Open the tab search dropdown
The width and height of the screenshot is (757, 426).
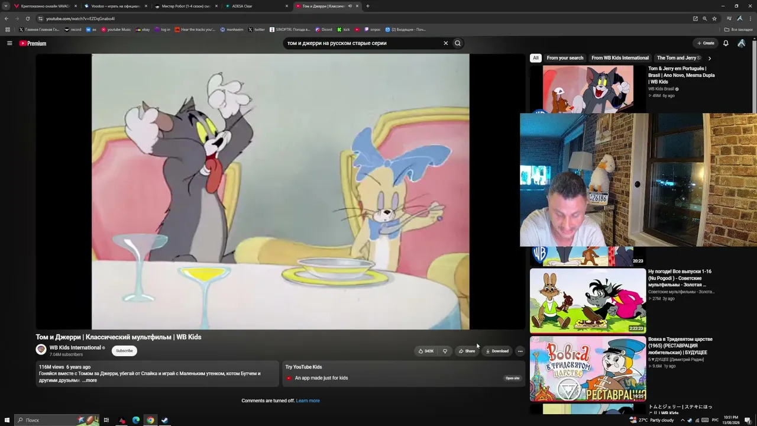click(6, 6)
